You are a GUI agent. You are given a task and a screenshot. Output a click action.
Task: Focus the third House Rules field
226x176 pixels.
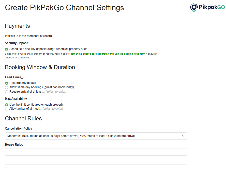96,171
